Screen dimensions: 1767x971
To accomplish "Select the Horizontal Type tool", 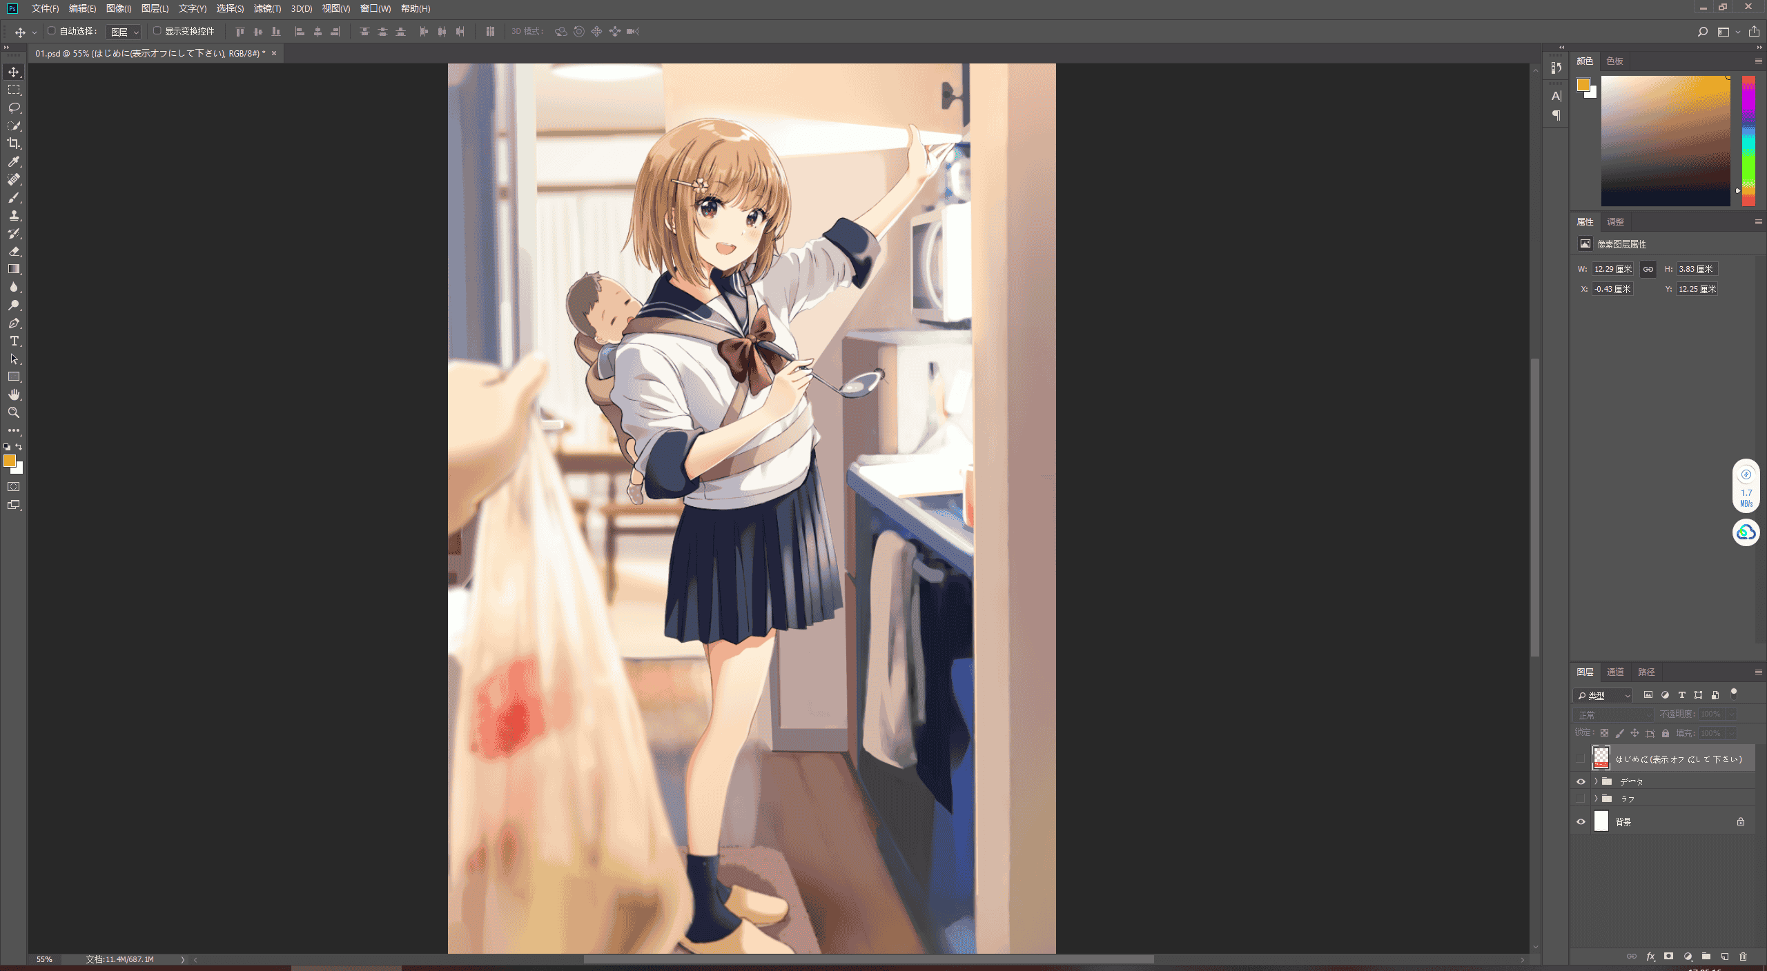I will [14, 341].
